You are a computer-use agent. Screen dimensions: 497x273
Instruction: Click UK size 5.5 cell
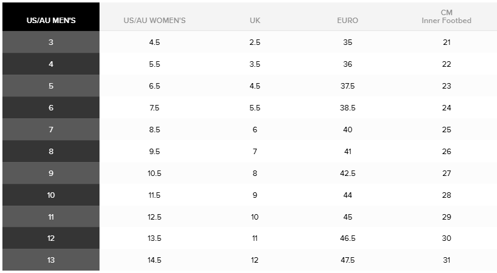[x=255, y=108]
